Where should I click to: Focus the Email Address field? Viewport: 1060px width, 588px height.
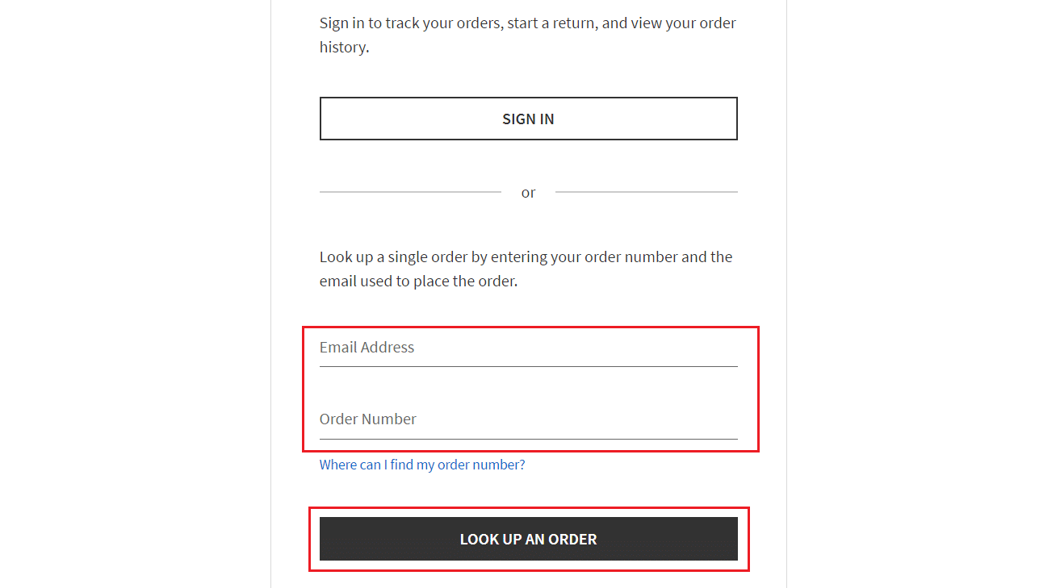pyautogui.click(x=528, y=348)
